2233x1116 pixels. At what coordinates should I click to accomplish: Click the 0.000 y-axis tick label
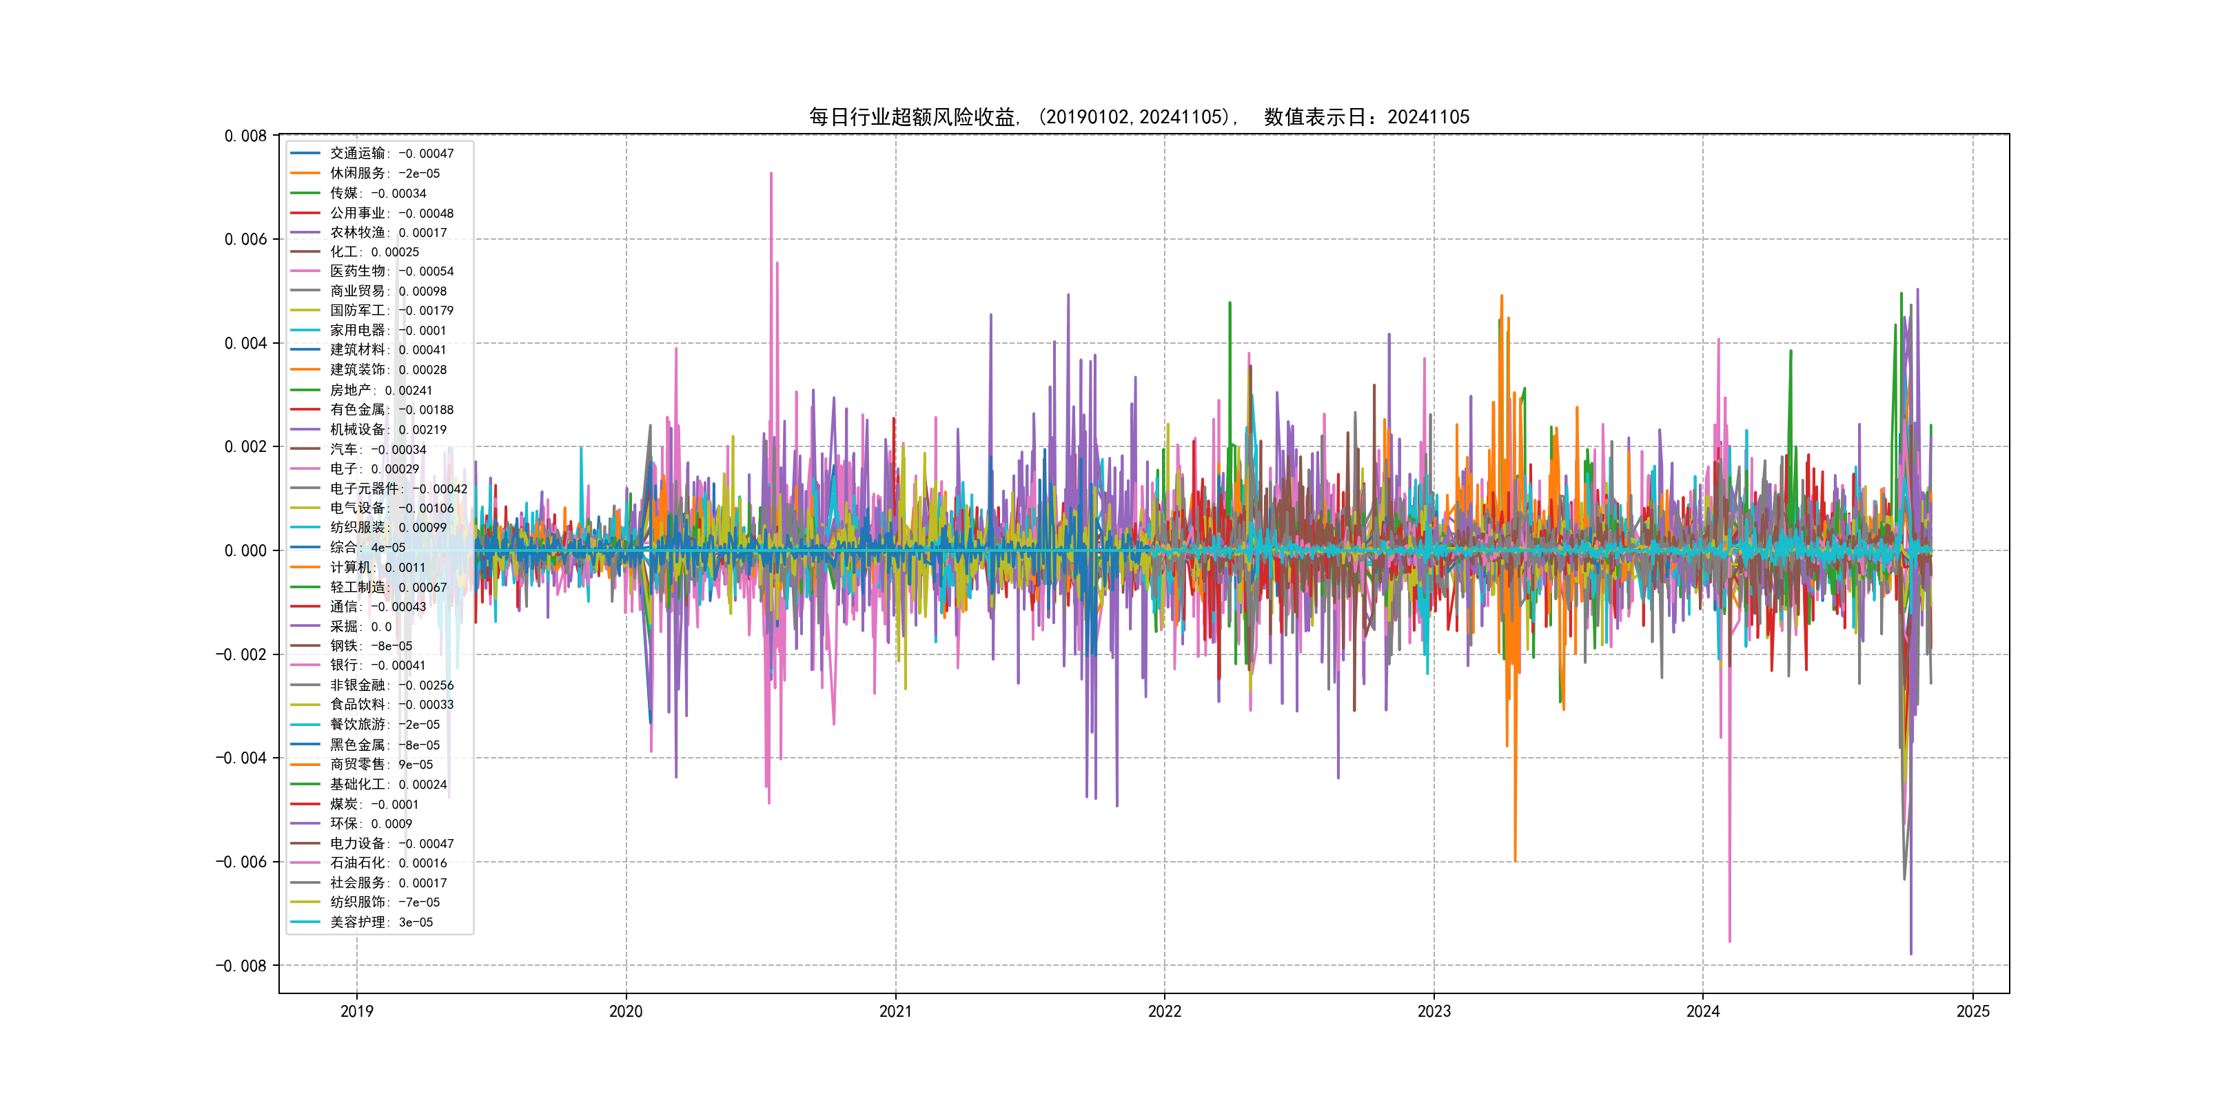point(245,551)
